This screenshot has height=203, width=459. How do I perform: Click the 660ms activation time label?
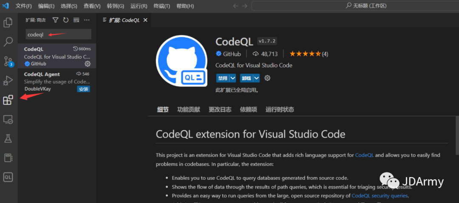pyautogui.click(x=82, y=49)
